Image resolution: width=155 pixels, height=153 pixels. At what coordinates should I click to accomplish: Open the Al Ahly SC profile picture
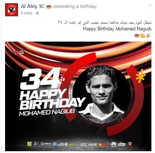coord(12,10)
